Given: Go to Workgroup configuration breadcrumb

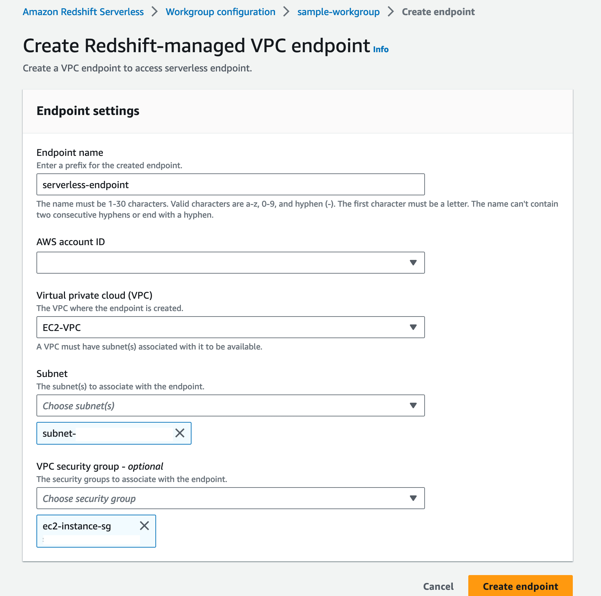Looking at the screenshot, I should coord(220,12).
